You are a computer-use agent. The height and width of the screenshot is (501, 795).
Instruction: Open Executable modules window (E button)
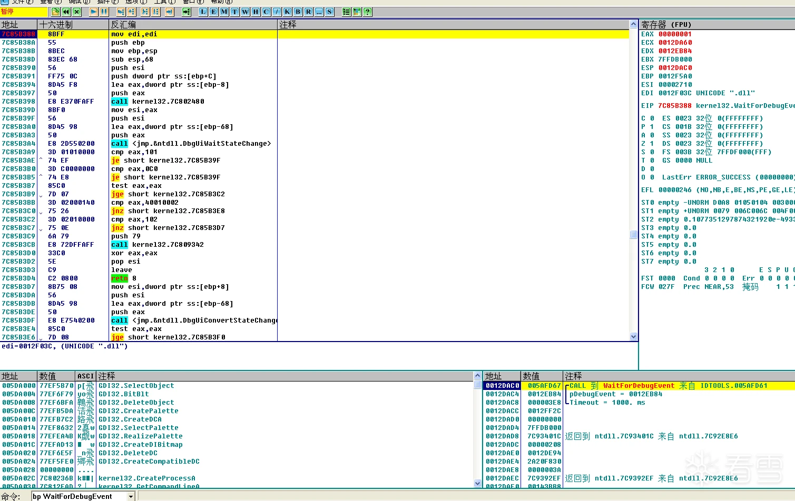point(214,12)
